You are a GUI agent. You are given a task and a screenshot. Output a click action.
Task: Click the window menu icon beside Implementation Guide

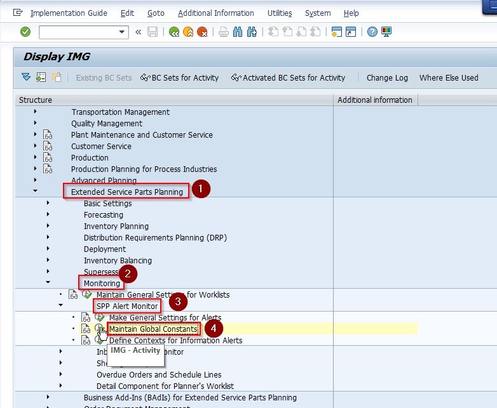tap(18, 13)
